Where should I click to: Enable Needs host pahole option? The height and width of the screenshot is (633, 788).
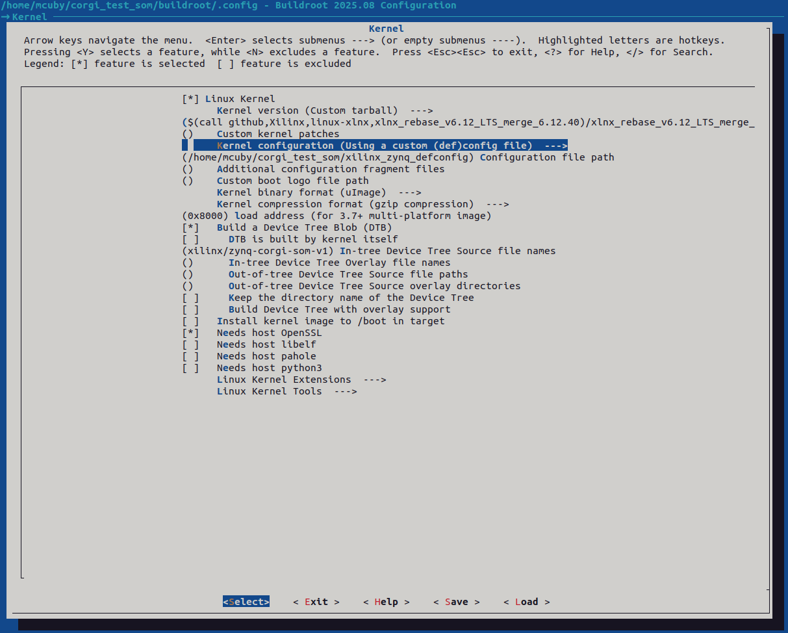coord(191,356)
